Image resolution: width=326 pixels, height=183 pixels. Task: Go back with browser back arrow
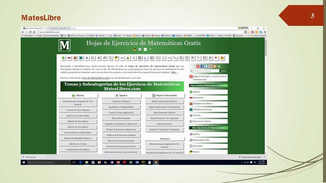[23, 32]
